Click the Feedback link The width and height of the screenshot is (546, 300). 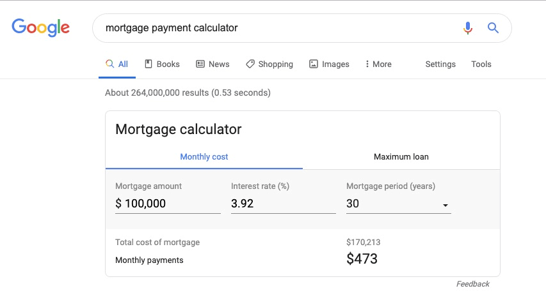click(472, 284)
